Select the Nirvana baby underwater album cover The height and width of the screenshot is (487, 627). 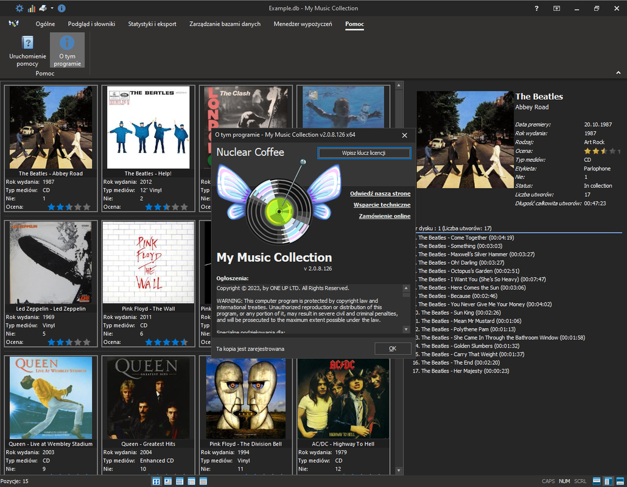coord(343,107)
